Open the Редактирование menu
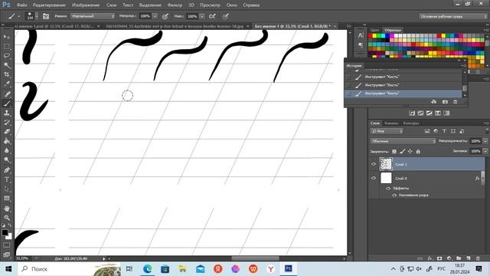This screenshot has height=276, width=490. pyautogui.click(x=49, y=5)
